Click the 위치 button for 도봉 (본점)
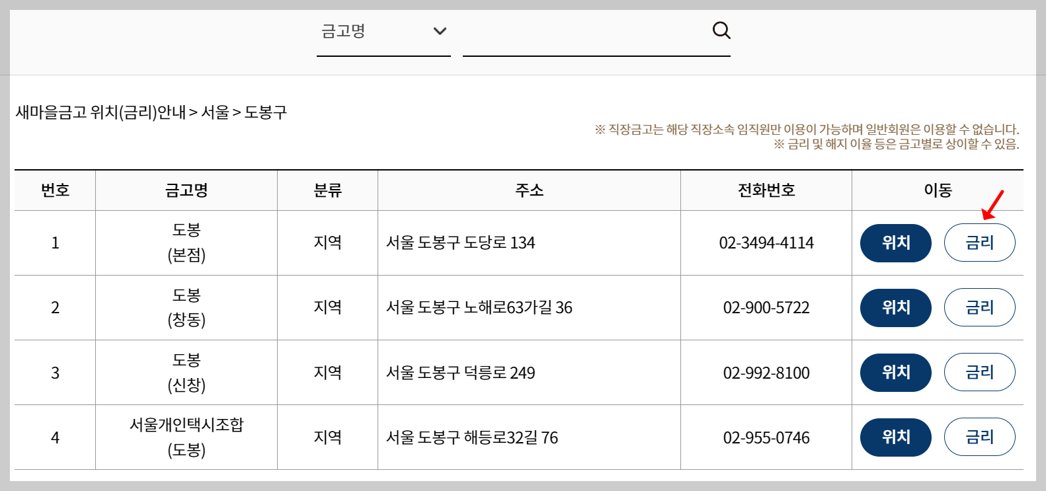Screen dimensions: 1046x491 point(895,243)
